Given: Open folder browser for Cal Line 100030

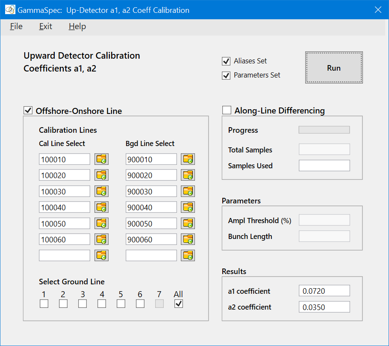Looking at the screenshot, I should pos(101,191).
